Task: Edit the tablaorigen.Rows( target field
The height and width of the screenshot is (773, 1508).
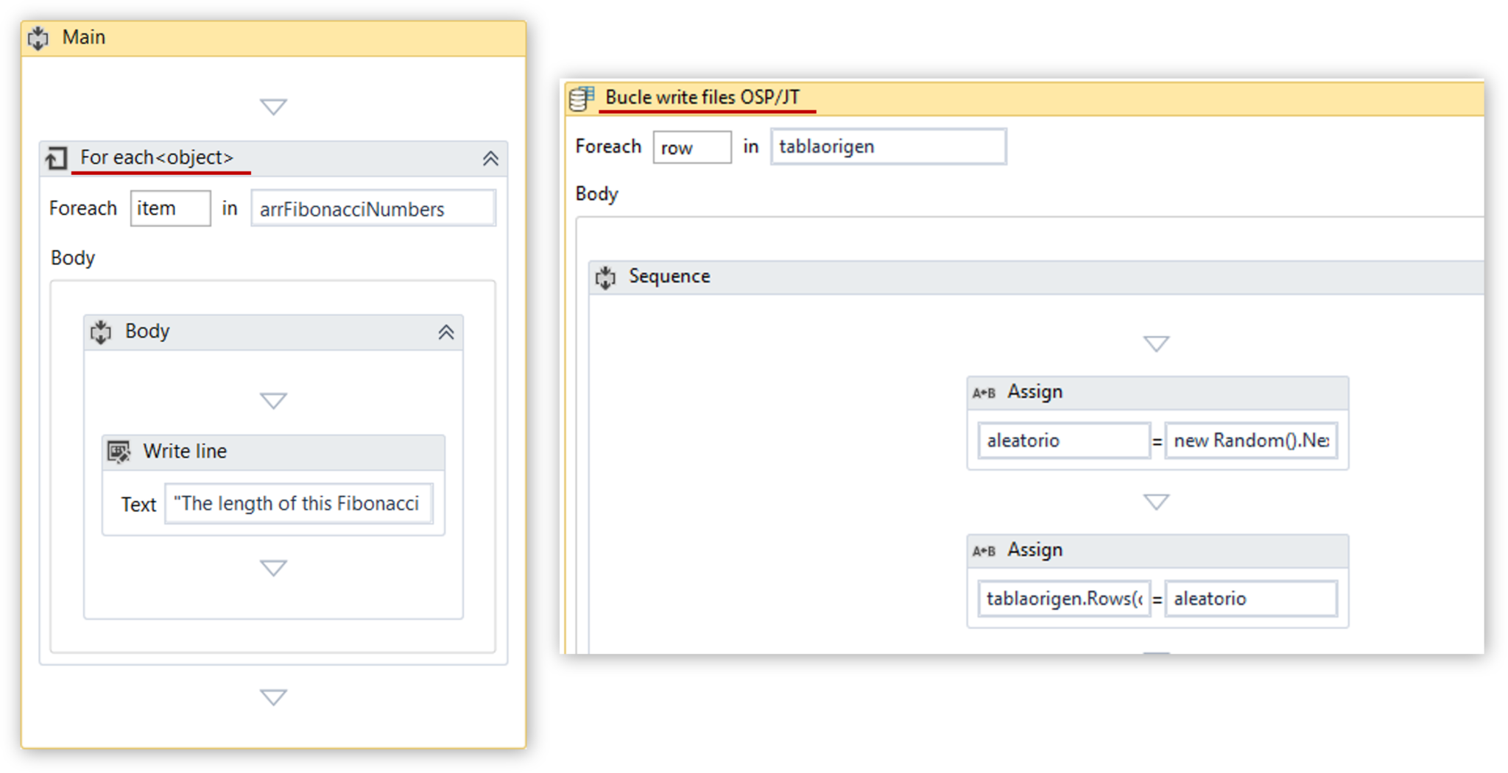Action: pos(1064,599)
